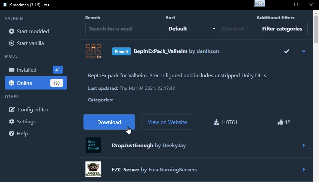Open Filter categories
The width and height of the screenshot is (319, 182).
pyautogui.click(x=282, y=29)
